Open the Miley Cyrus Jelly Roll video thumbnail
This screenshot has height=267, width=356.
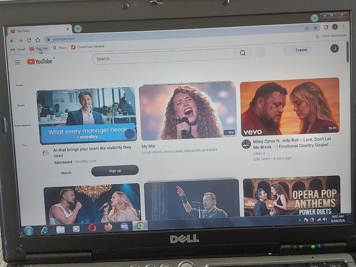pos(290,106)
